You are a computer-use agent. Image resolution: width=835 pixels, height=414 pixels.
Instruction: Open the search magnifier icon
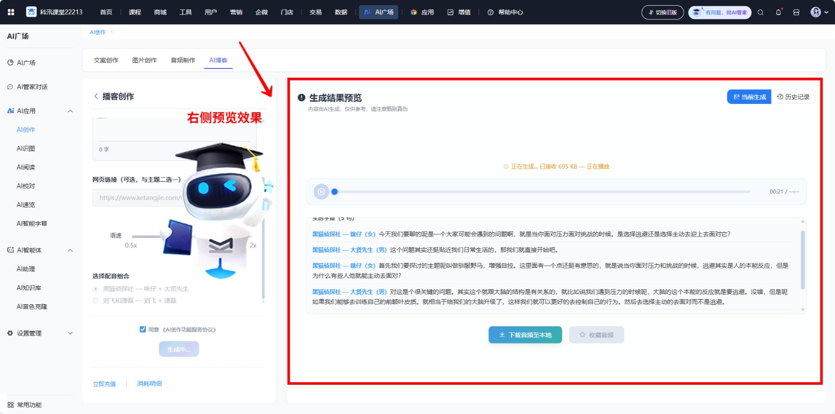click(x=760, y=13)
